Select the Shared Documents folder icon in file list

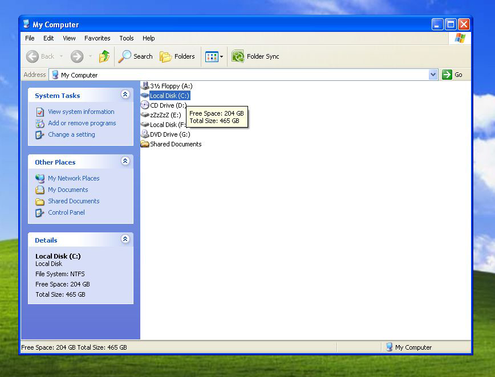[x=145, y=144]
